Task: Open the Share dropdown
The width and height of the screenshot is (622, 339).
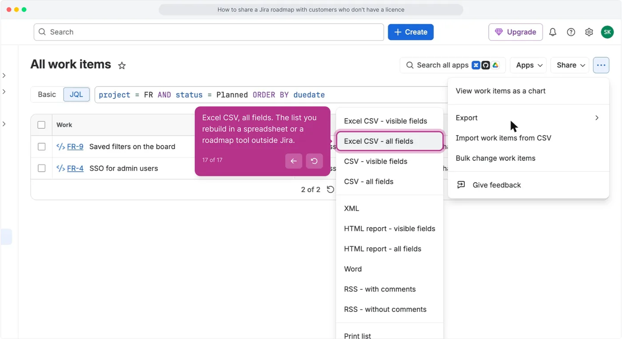Action: point(570,65)
